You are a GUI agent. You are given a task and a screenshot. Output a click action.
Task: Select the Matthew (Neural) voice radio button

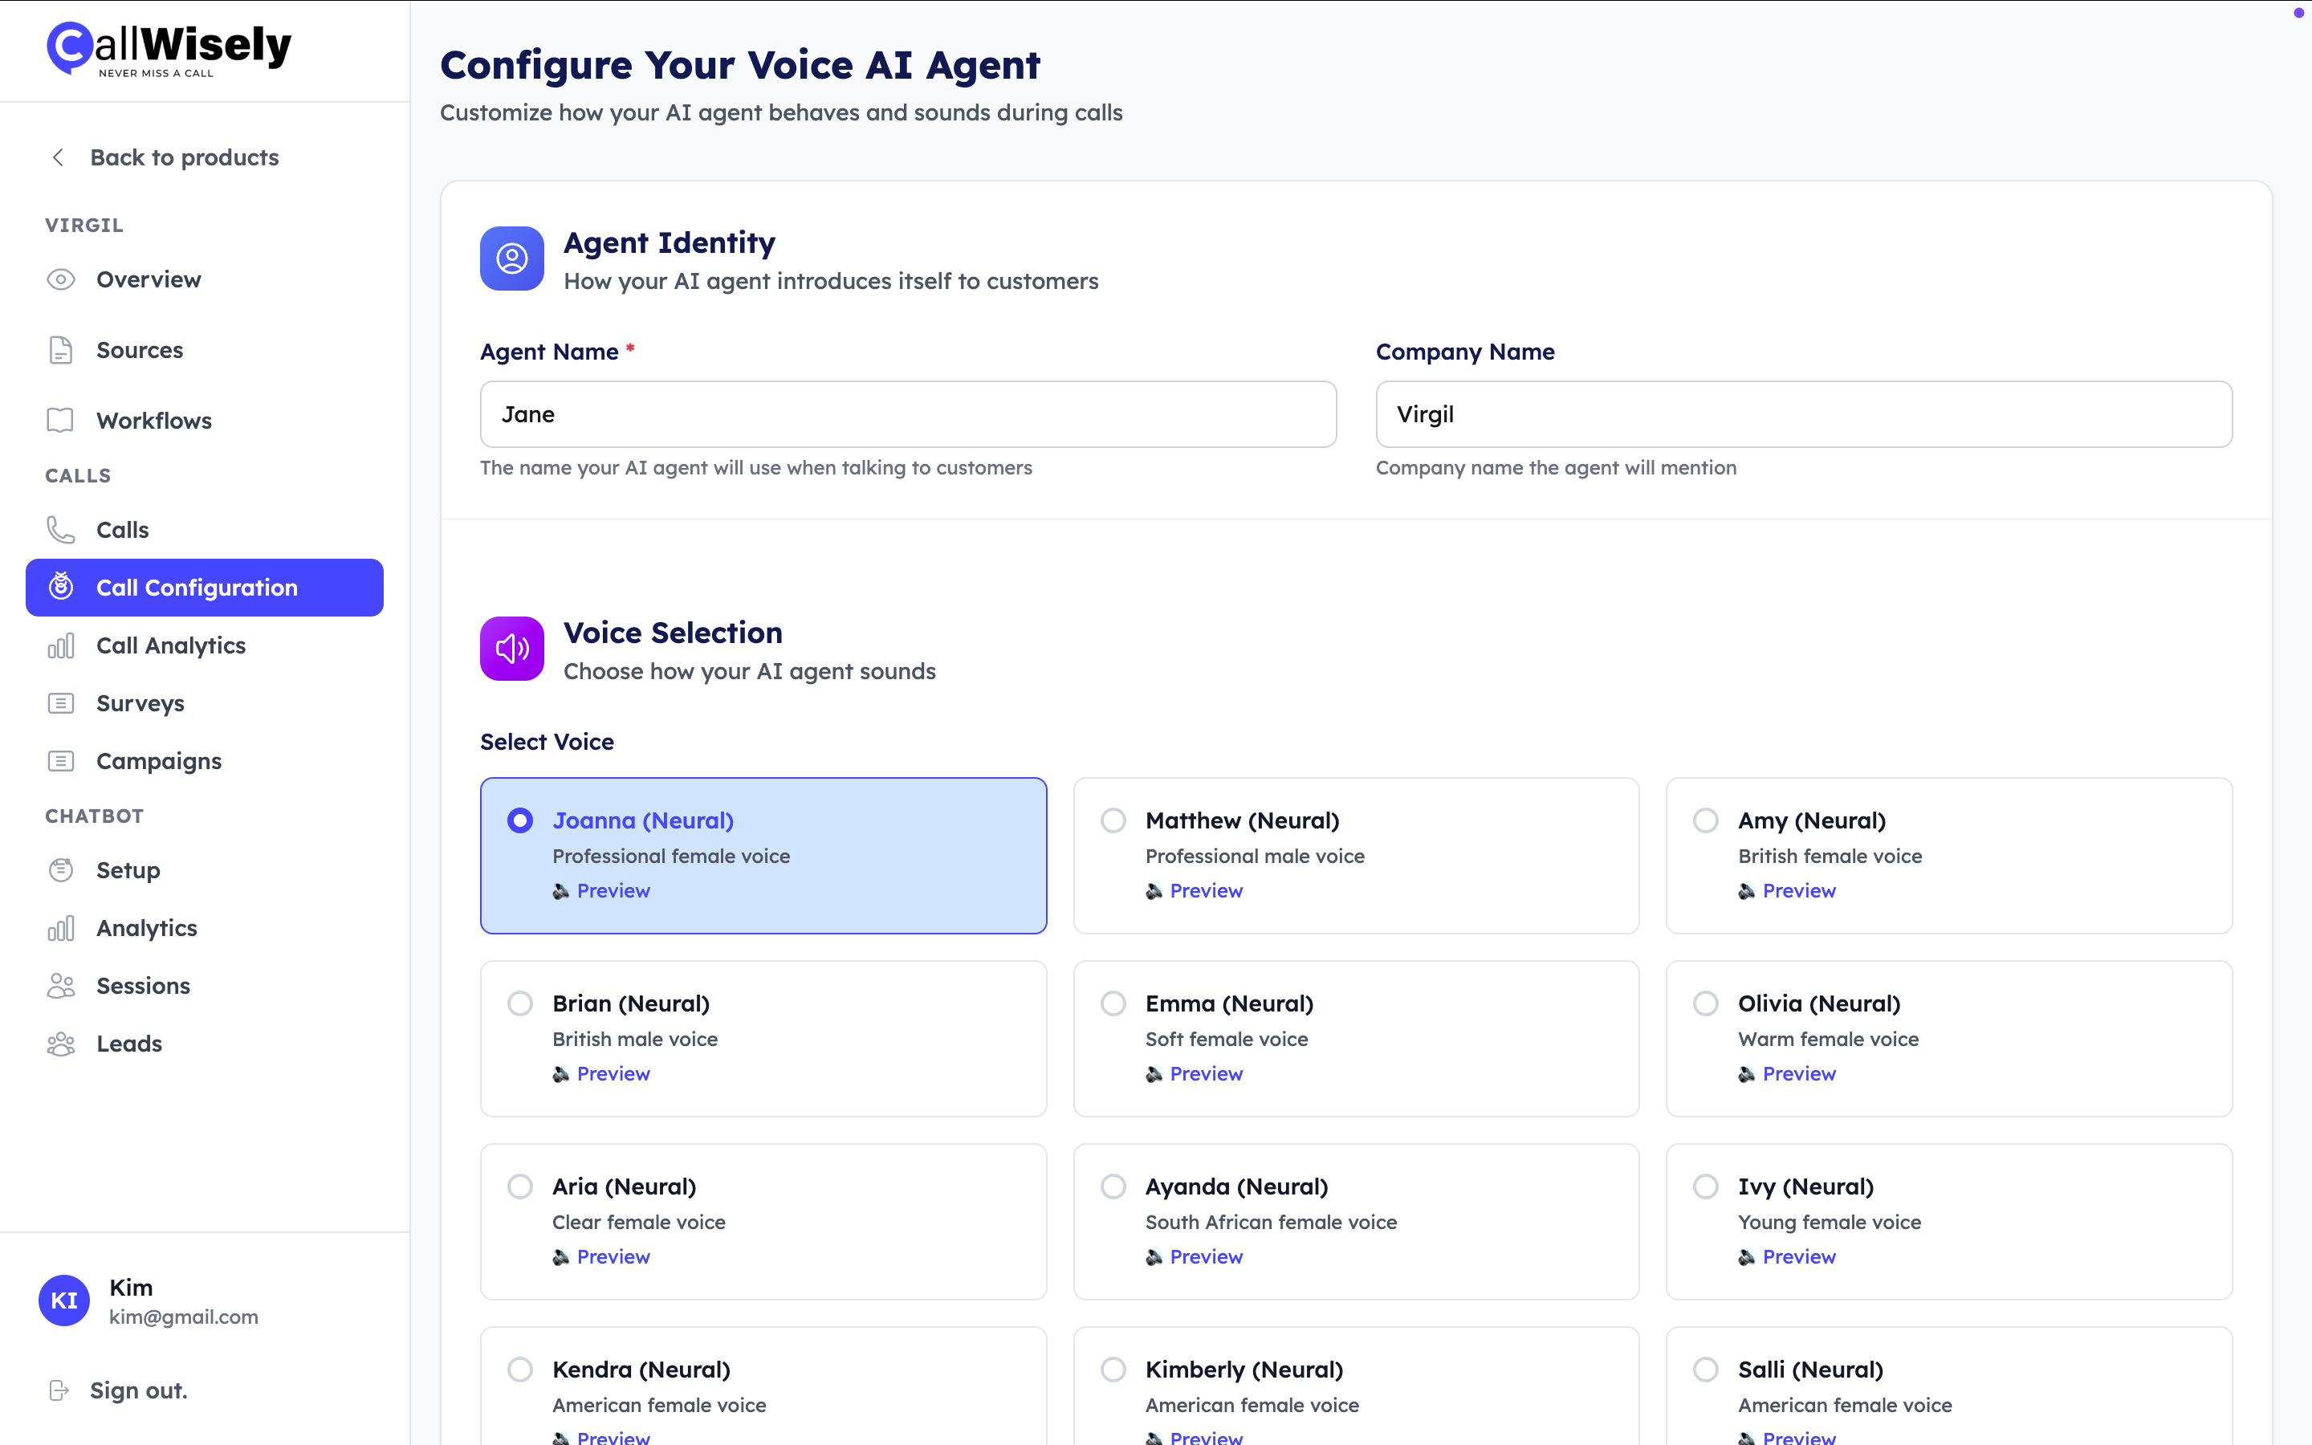point(1113,821)
